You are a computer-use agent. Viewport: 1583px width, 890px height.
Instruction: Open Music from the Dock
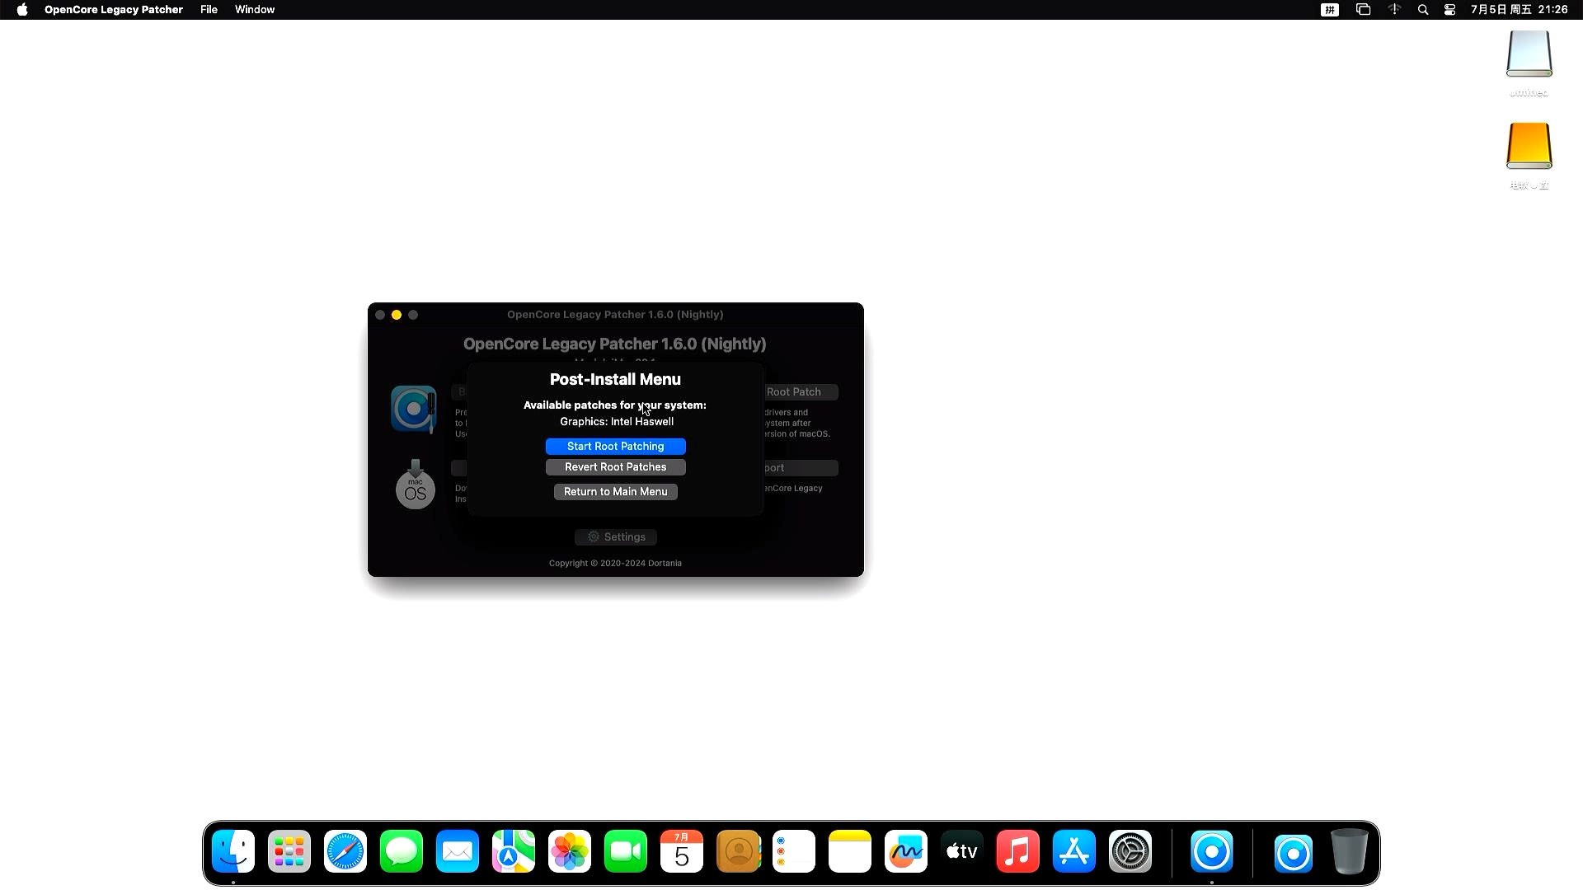(x=1018, y=851)
